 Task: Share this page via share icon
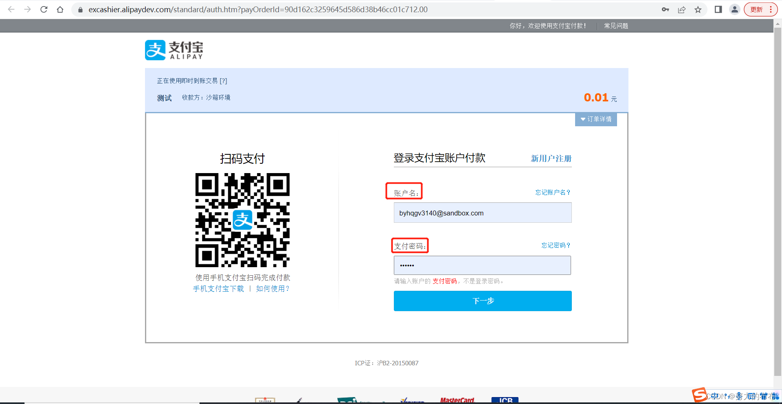pyautogui.click(x=682, y=9)
